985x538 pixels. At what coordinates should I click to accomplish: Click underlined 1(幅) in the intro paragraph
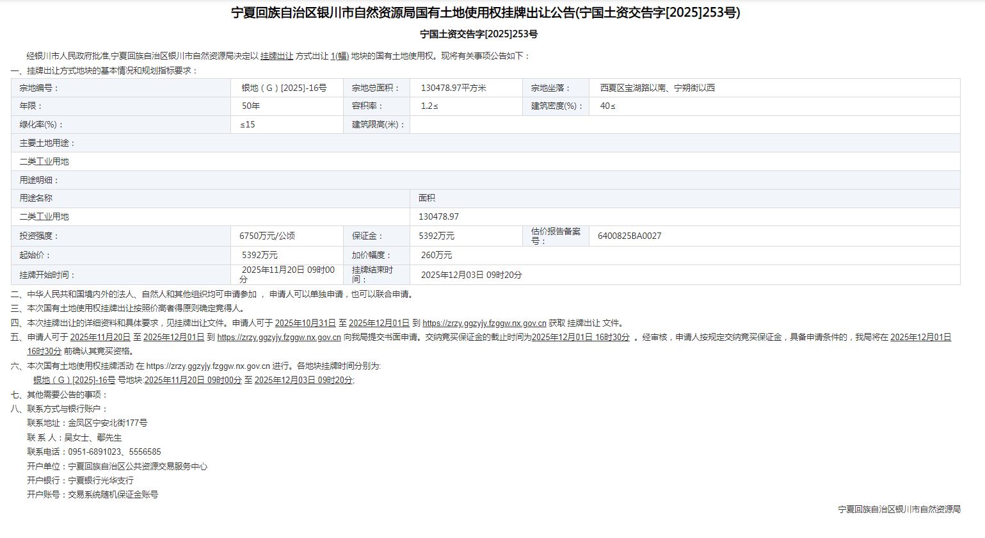[339, 56]
